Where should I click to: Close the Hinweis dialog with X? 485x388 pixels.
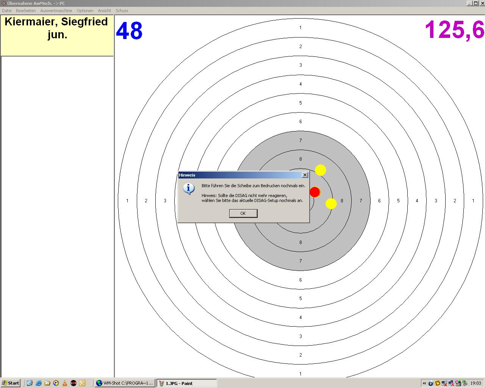[x=305, y=175]
